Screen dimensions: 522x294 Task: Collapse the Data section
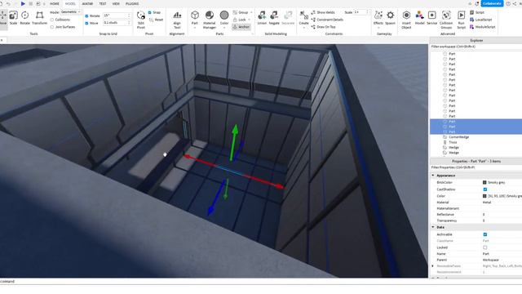point(433,227)
